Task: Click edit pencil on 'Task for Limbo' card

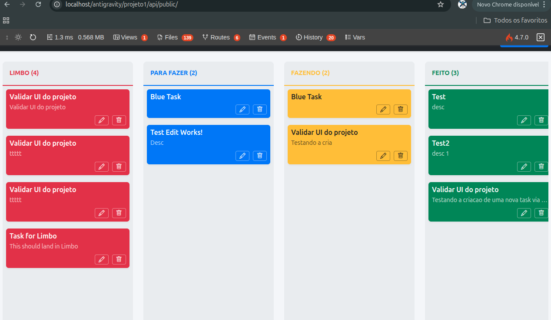Action: coord(102,259)
